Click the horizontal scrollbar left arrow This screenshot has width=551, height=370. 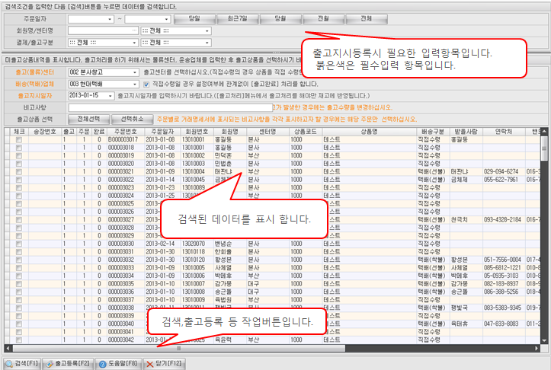point(8,348)
